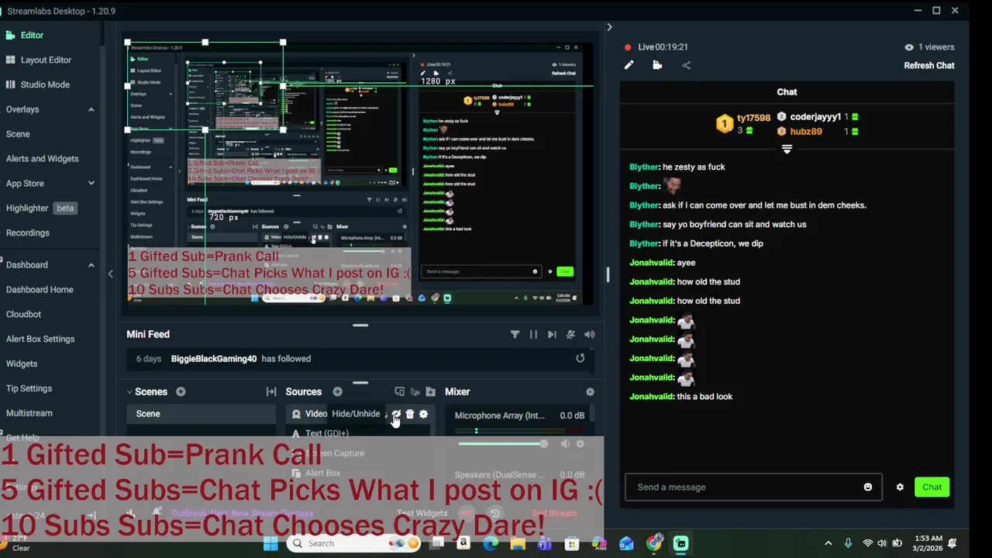This screenshot has height=558, width=992.
Task: Expand the App Store section
Action: point(91,184)
